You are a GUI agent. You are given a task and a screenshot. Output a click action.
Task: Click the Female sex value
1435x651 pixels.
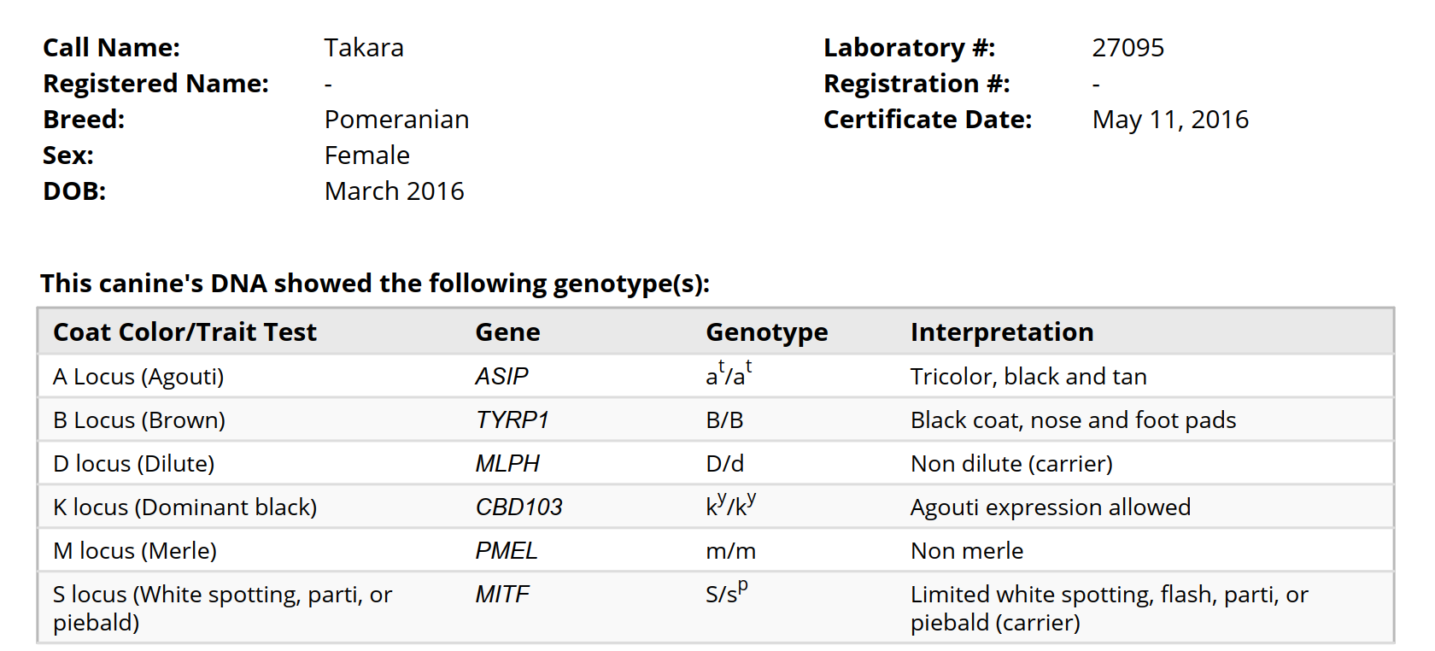367,155
